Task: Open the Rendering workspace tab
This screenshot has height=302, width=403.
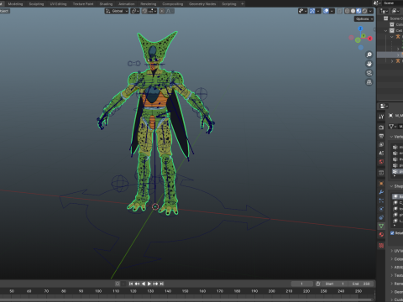Action: tap(149, 4)
